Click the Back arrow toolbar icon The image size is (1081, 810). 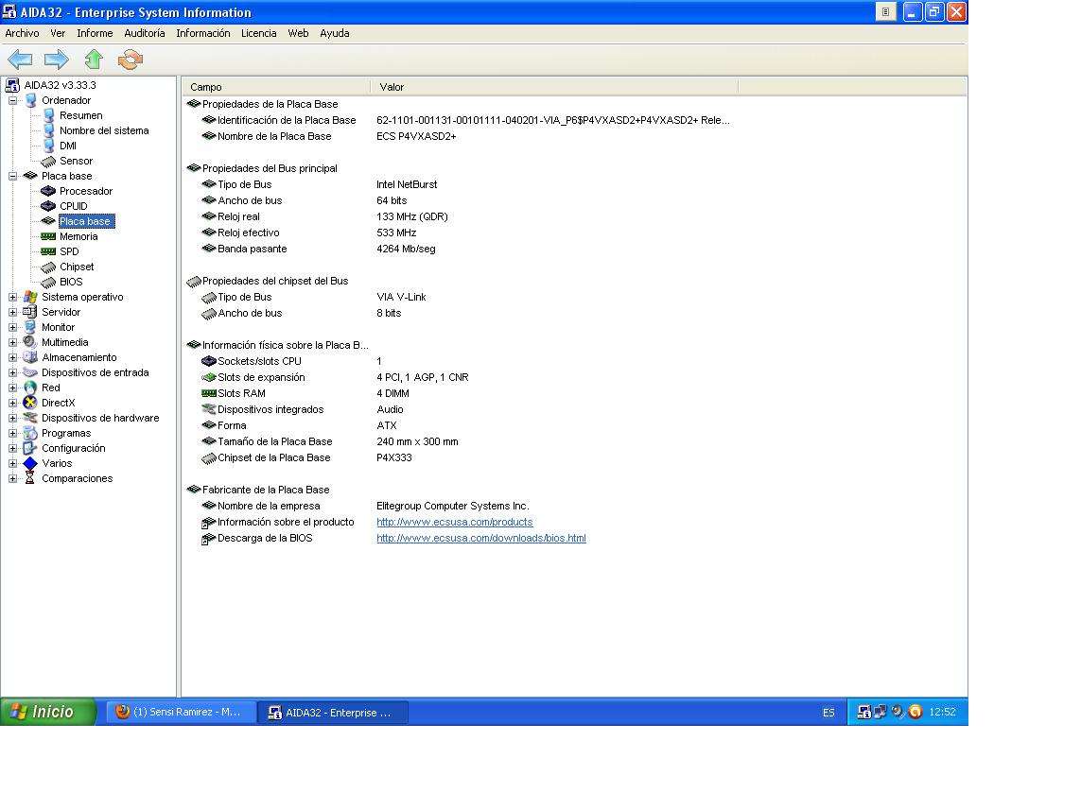point(20,60)
